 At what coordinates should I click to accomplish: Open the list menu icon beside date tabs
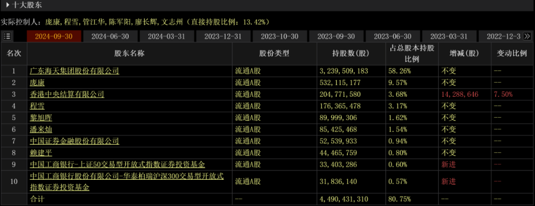tap(7, 37)
